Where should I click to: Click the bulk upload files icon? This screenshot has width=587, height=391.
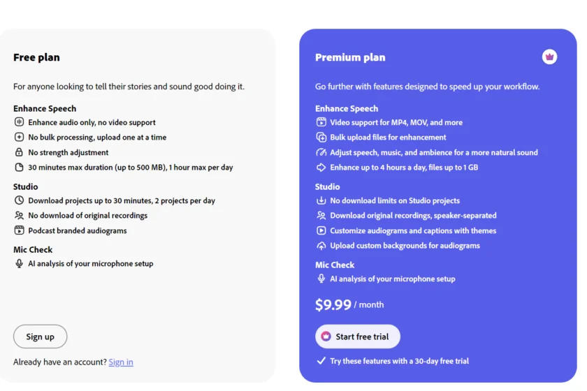(321, 138)
